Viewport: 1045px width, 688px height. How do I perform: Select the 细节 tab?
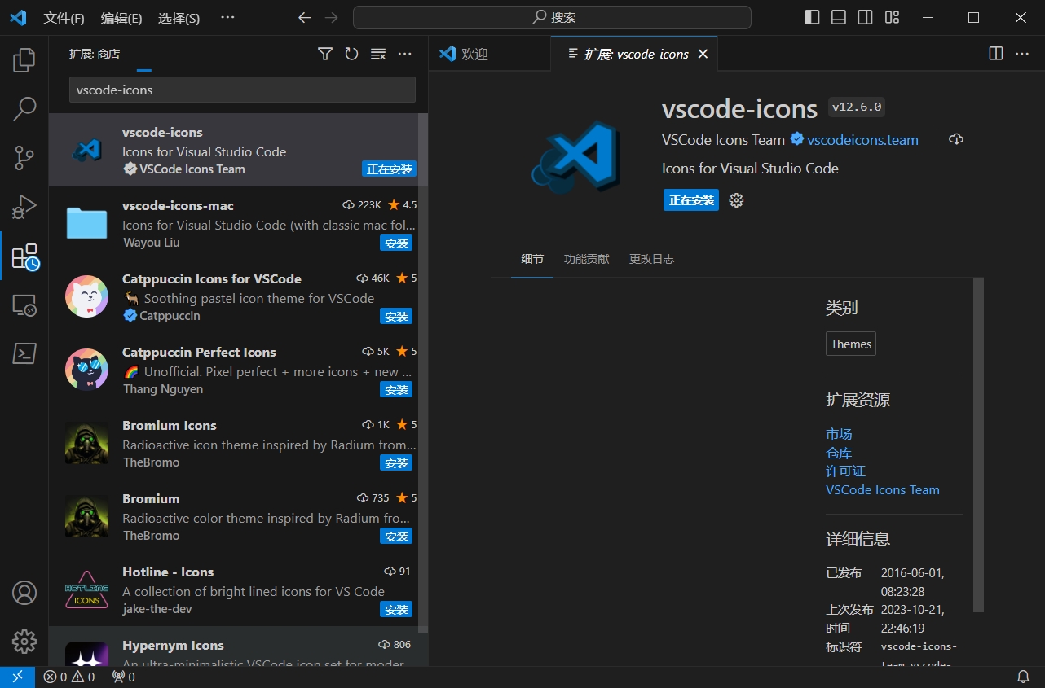pos(532,259)
